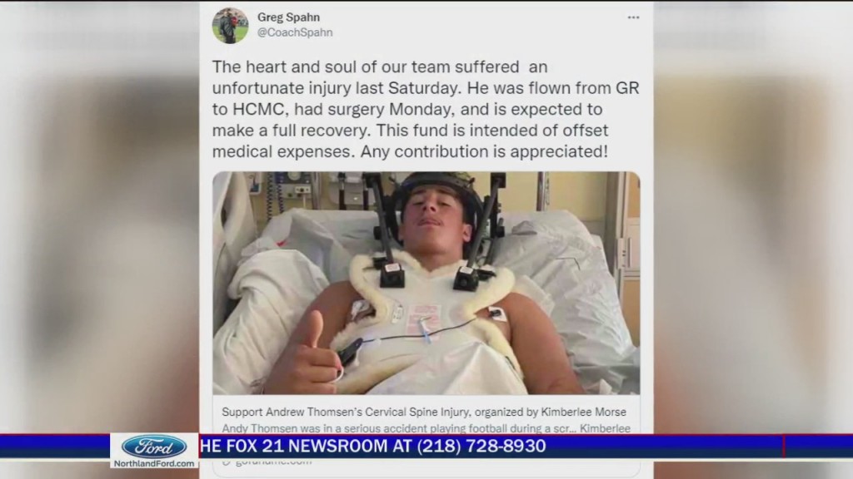The width and height of the screenshot is (853, 479).
Task: Click the Ford oval logo
Action: 154,447
